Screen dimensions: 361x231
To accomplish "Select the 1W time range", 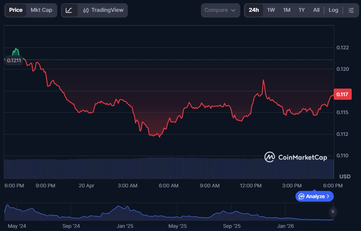I will coord(271,10).
